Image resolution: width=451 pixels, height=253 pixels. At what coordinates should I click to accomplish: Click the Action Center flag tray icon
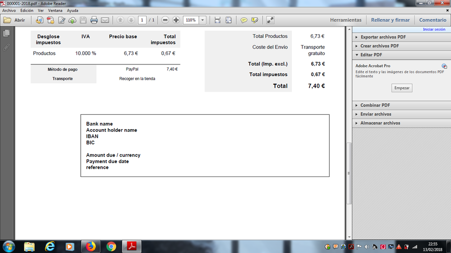pyautogui.click(x=359, y=247)
